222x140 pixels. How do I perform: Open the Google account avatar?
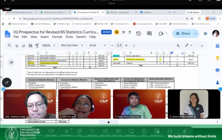tap(215, 34)
